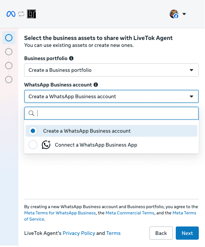The width and height of the screenshot is (205, 247).
Task: Select the fourth step circle in sidebar
Action: (9, 80)
